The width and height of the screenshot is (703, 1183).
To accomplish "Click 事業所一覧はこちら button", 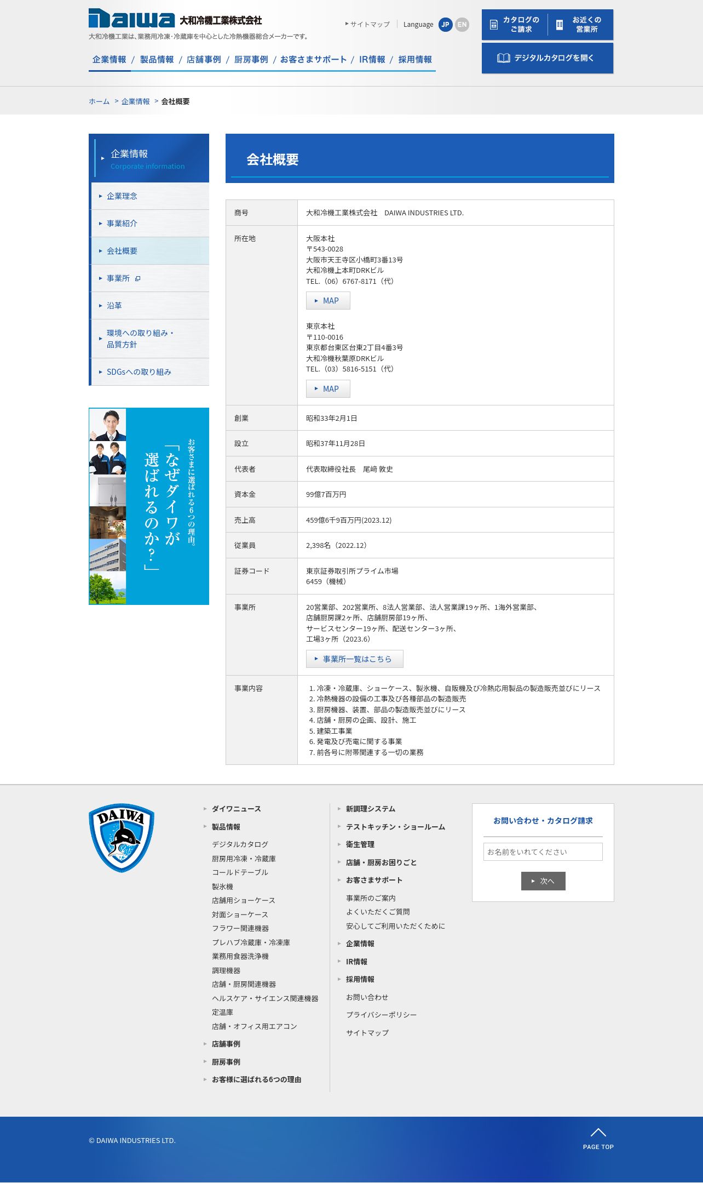I will coord(355,659).
